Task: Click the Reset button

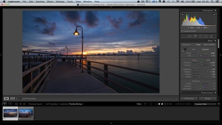Action: [208, 99]
